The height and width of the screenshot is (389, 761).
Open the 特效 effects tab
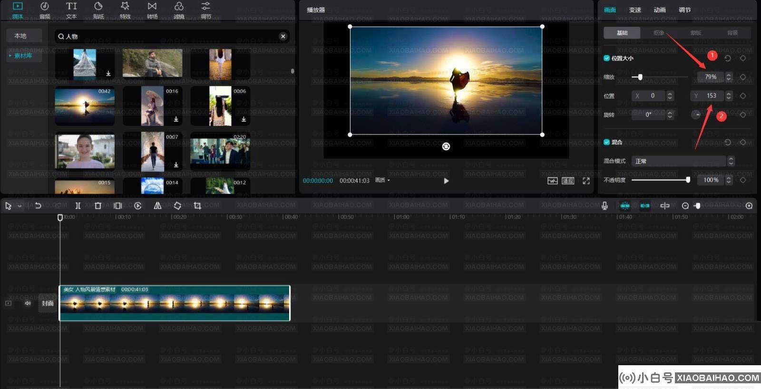click(125, 10)
